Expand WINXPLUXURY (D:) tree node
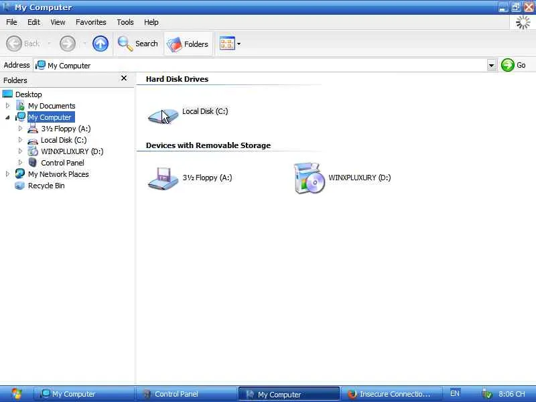This screenshot has width=536, height=402. click(20, 151)
